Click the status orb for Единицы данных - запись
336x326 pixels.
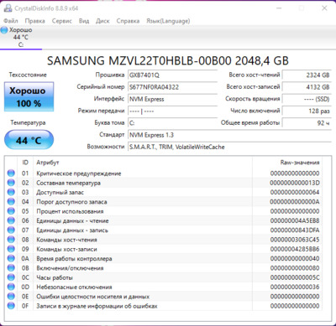tap(11, 230)
